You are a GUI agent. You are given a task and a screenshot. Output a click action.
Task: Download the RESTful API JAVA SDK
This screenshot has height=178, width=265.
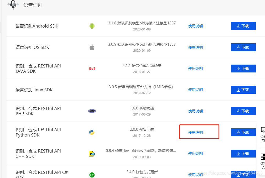[x=243, y=69]
